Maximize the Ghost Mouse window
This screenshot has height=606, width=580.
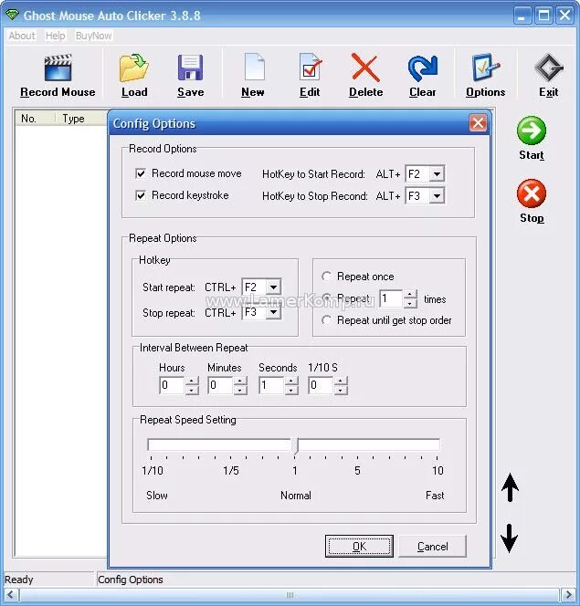(x=543, y=16)
